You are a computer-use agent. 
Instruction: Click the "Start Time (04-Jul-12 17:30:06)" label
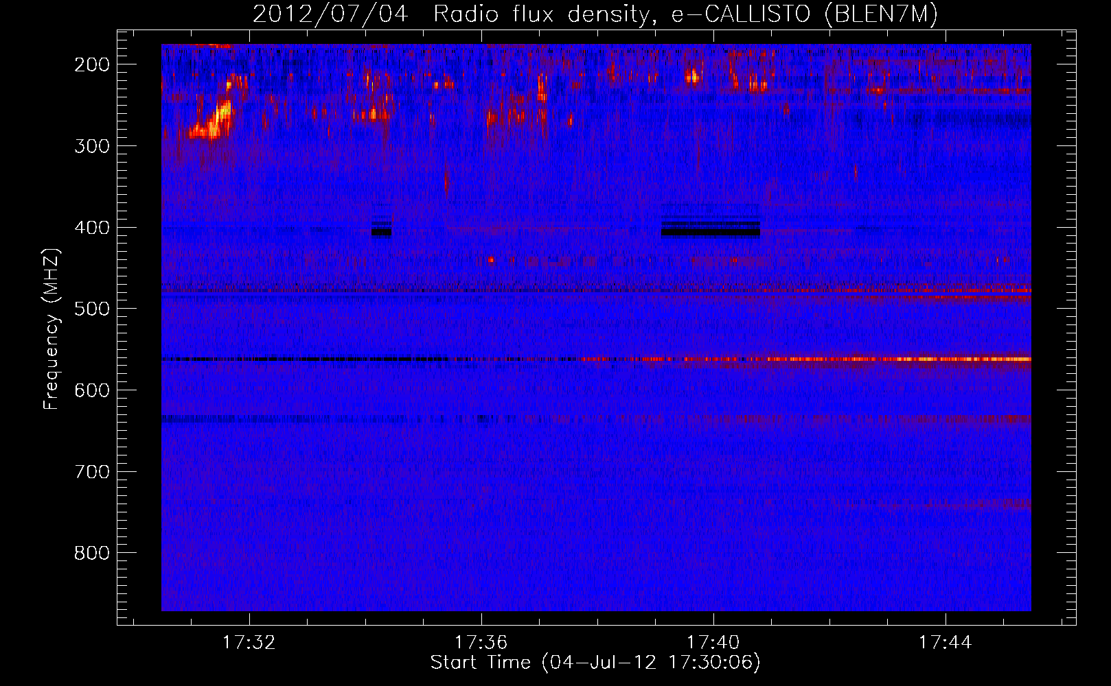(595, 663)
